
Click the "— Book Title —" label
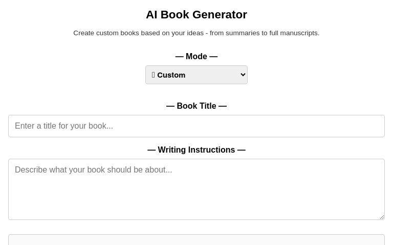196,106
